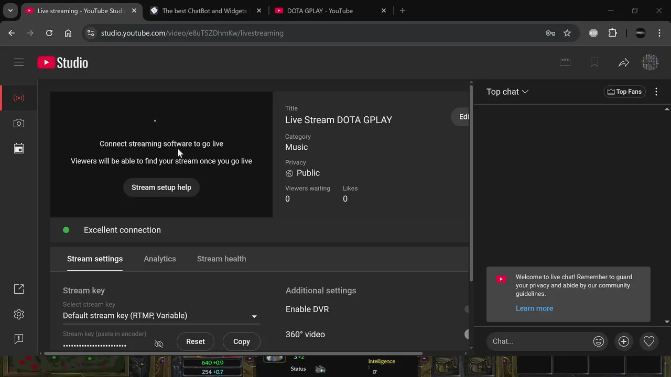Open the emoji picker in chat

(599, 341)
